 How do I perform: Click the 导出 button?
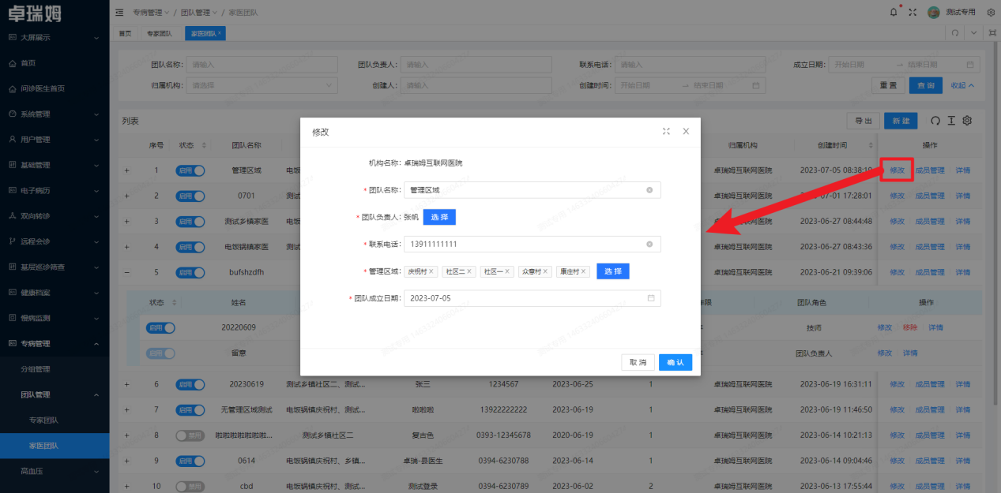click(863, 121)
